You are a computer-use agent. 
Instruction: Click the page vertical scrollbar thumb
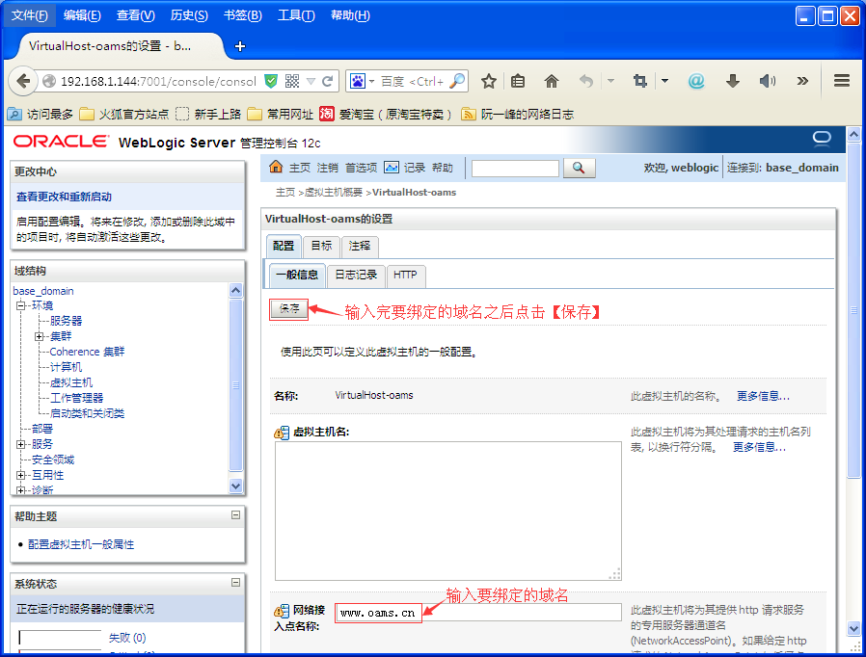853,310
